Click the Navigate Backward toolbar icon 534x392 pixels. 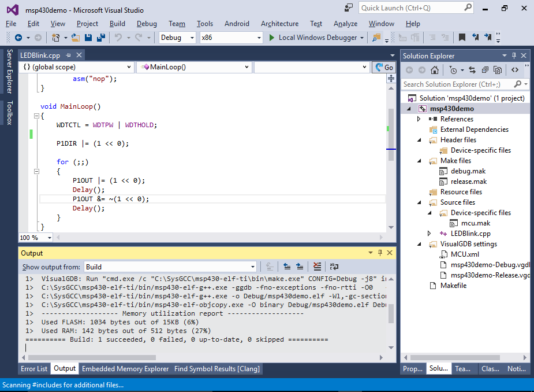pos(18,38)
